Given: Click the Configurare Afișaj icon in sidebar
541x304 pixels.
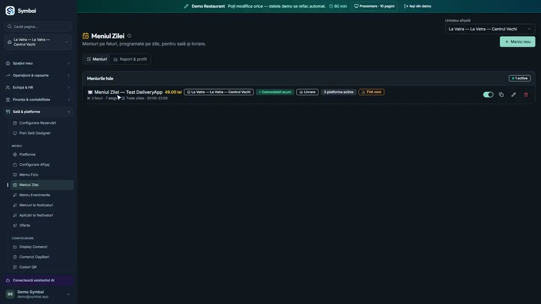Looking at the screenshot, I should (15, 165).
